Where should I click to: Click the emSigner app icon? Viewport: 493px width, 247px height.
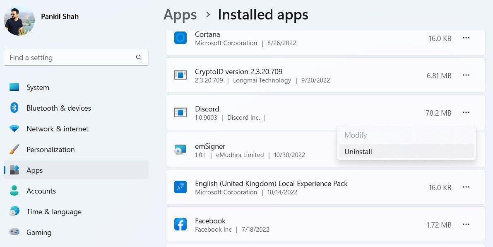pos(180,150)
